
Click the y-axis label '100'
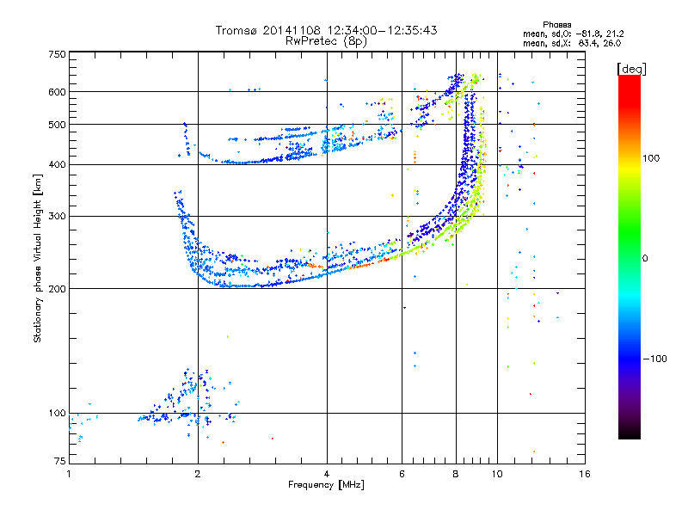tap(57, 414)
